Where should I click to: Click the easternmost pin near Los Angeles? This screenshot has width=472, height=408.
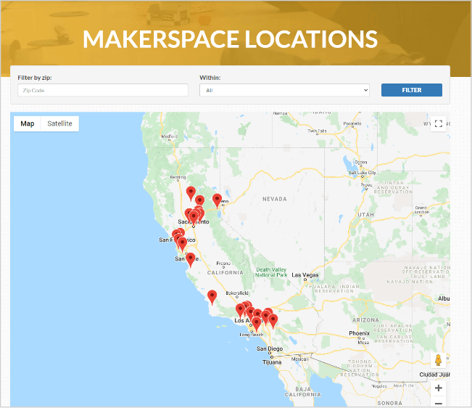pos(273,321)
